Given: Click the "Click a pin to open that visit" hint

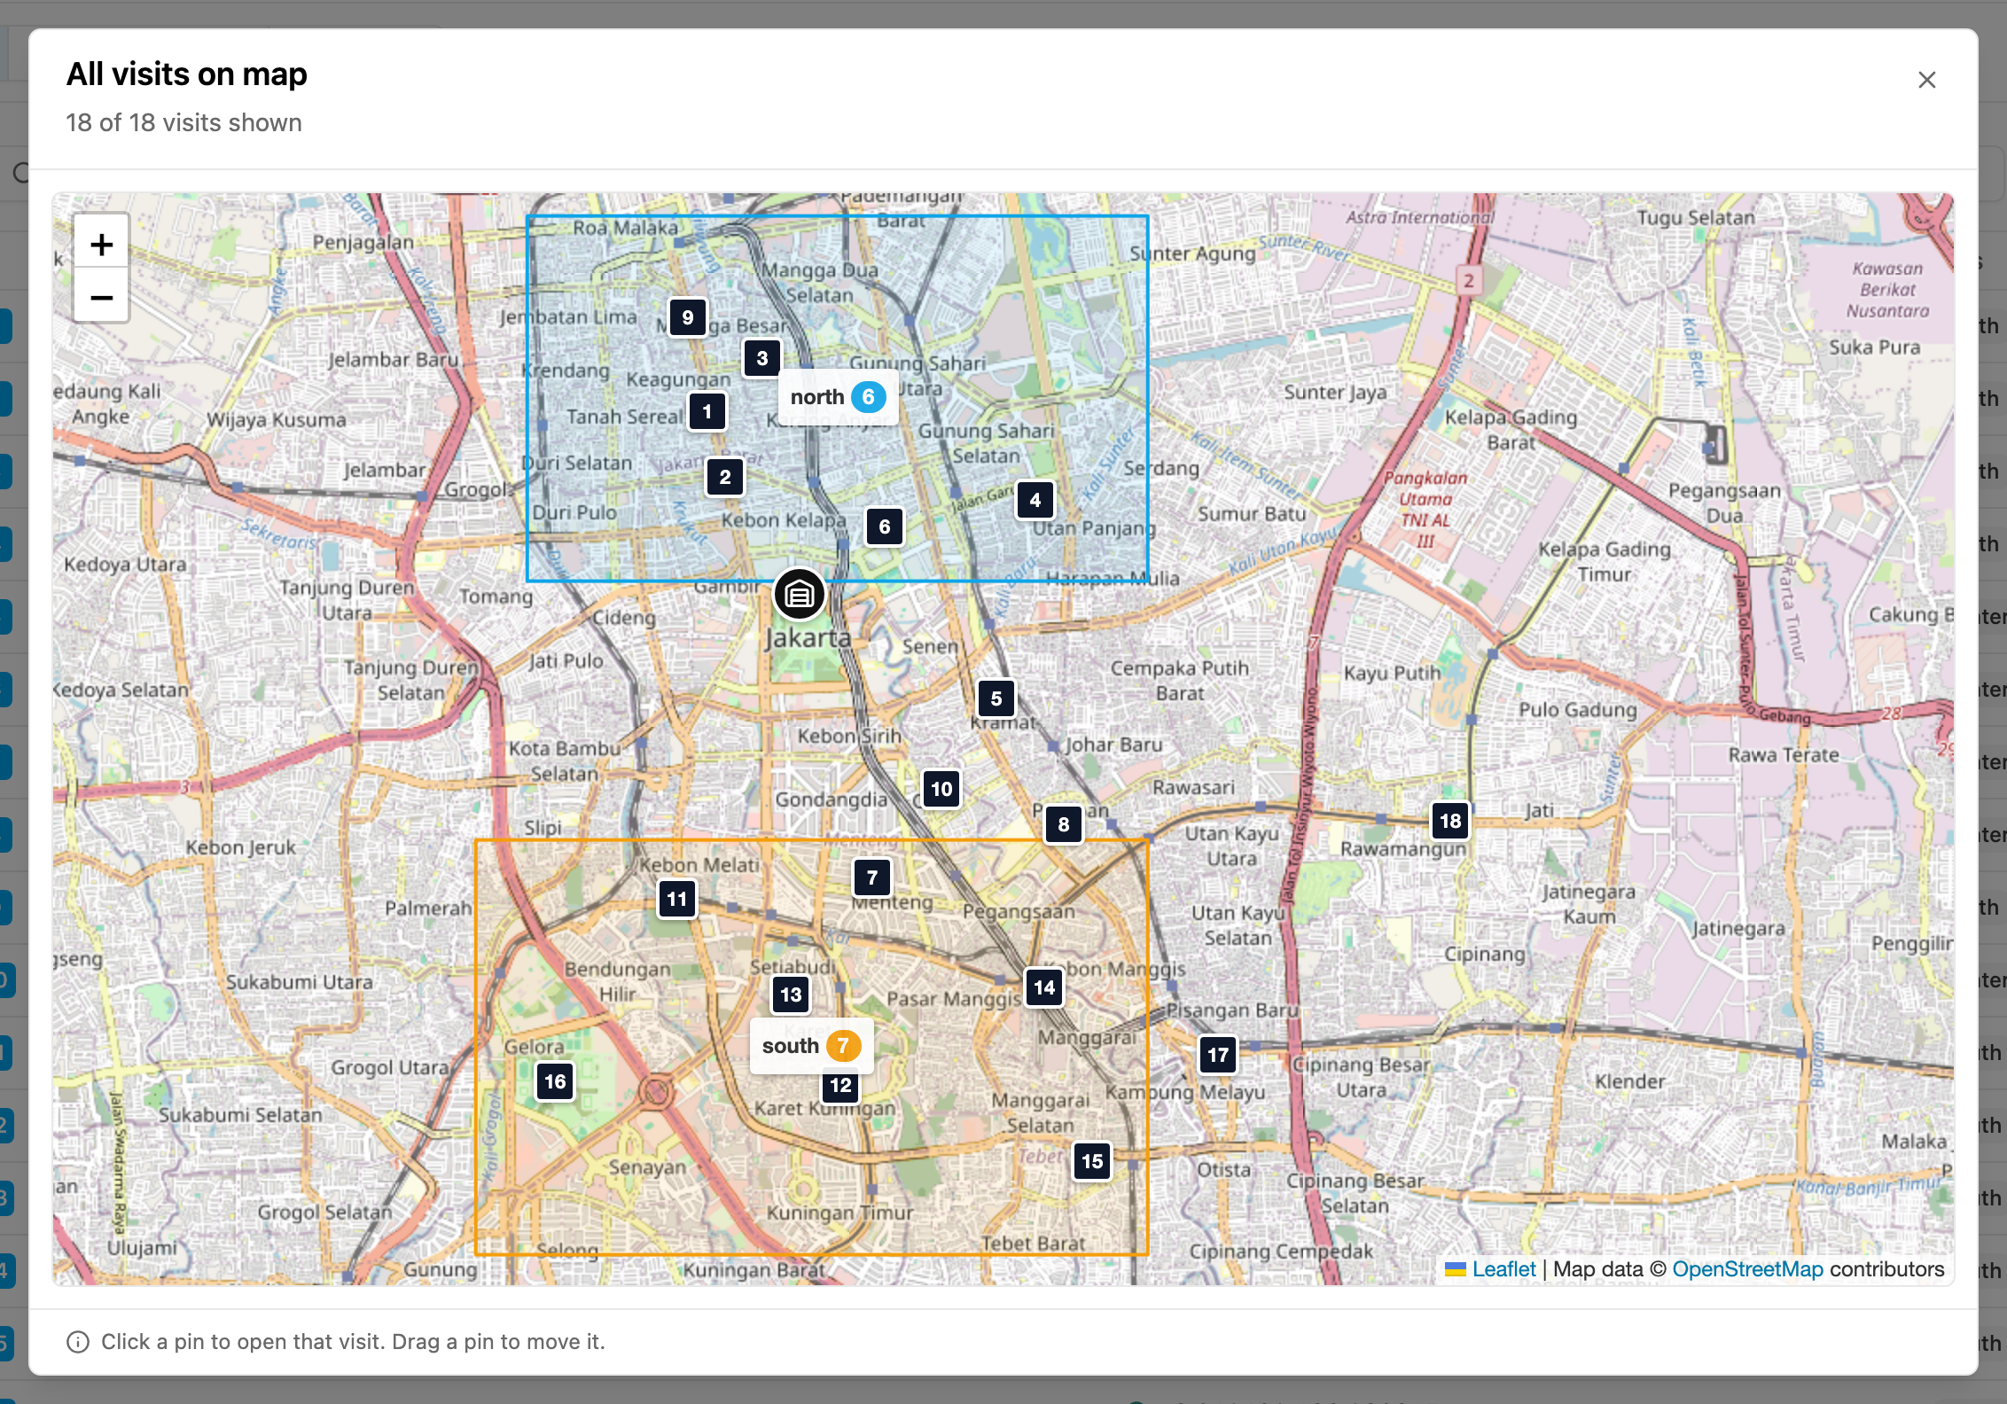Looking at the screenshot, I should (x=353, y=1342).
